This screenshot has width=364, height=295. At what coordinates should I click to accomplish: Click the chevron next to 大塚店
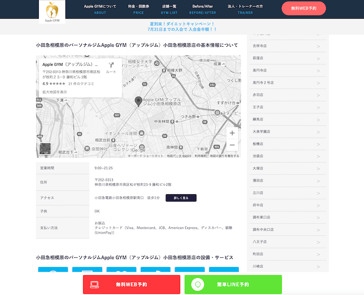(318, 169)
